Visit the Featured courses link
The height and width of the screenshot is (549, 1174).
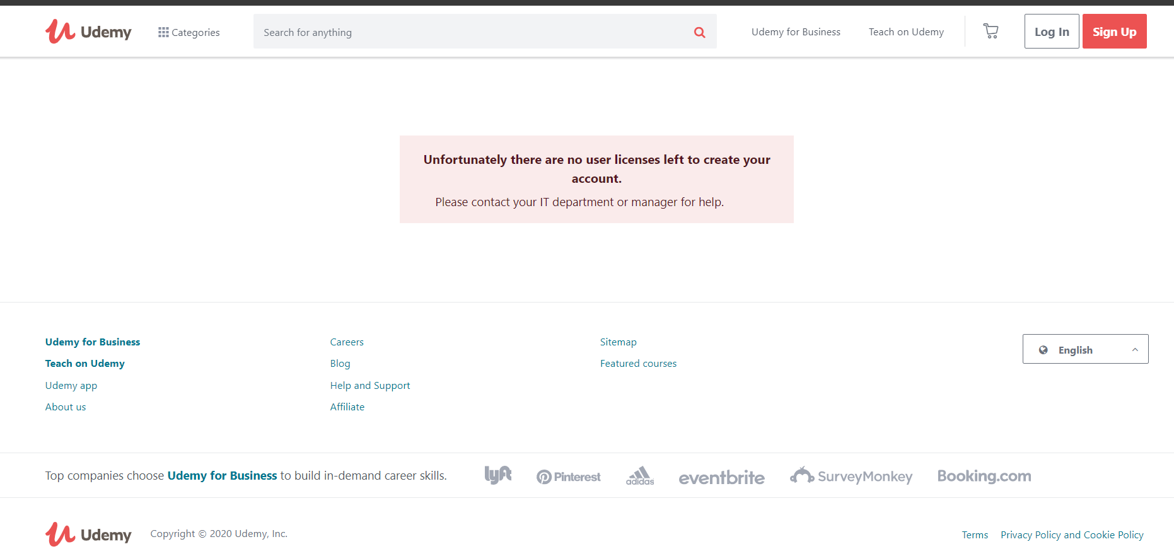click(x=638, y=364)
